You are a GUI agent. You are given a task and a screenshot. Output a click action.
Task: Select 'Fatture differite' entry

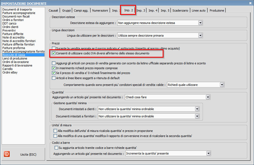coord(13,34)
